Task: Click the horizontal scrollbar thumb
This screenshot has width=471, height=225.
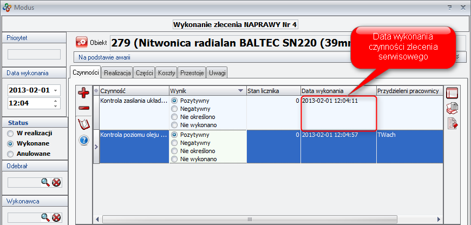Action: pos(250,219)
